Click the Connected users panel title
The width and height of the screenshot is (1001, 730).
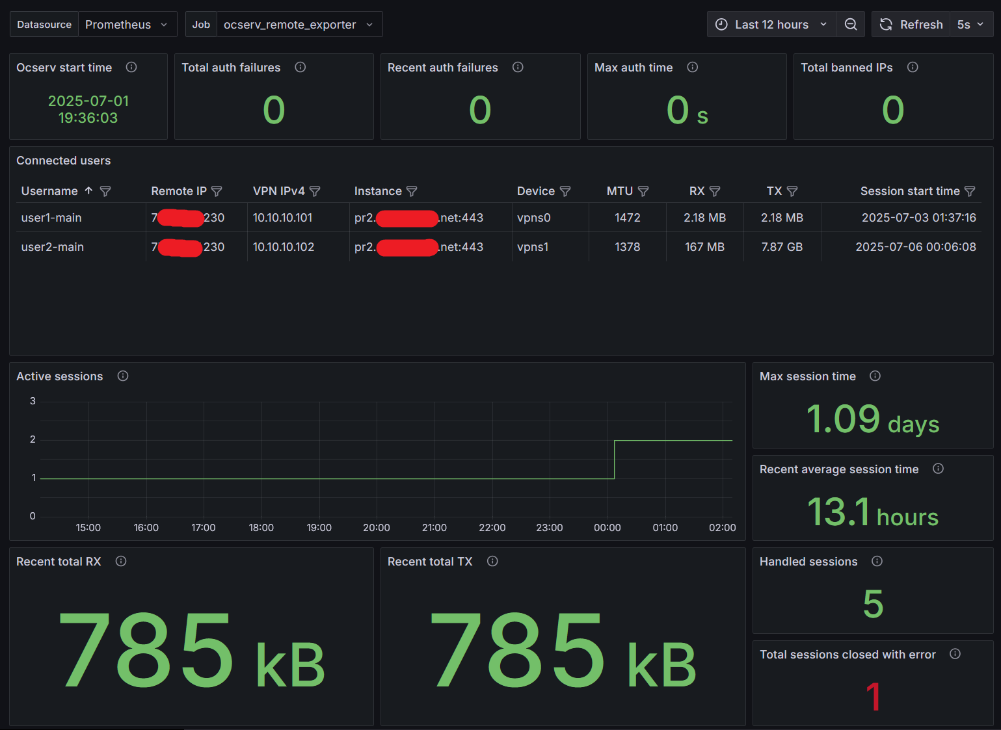(63, 161)
